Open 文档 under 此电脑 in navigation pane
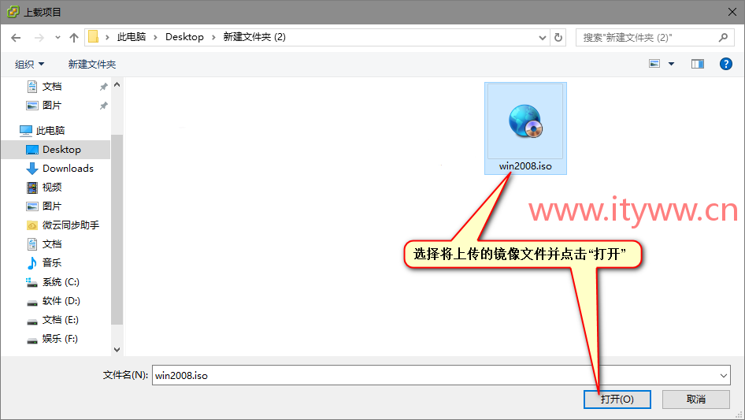Viewport: 745px width, 420px height. [52, 244]
